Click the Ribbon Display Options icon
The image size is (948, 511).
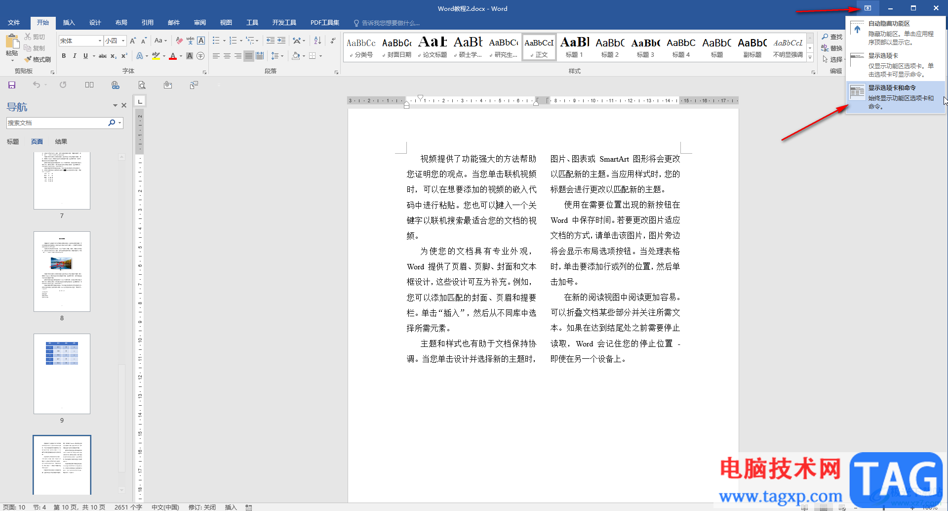[868, 8]
